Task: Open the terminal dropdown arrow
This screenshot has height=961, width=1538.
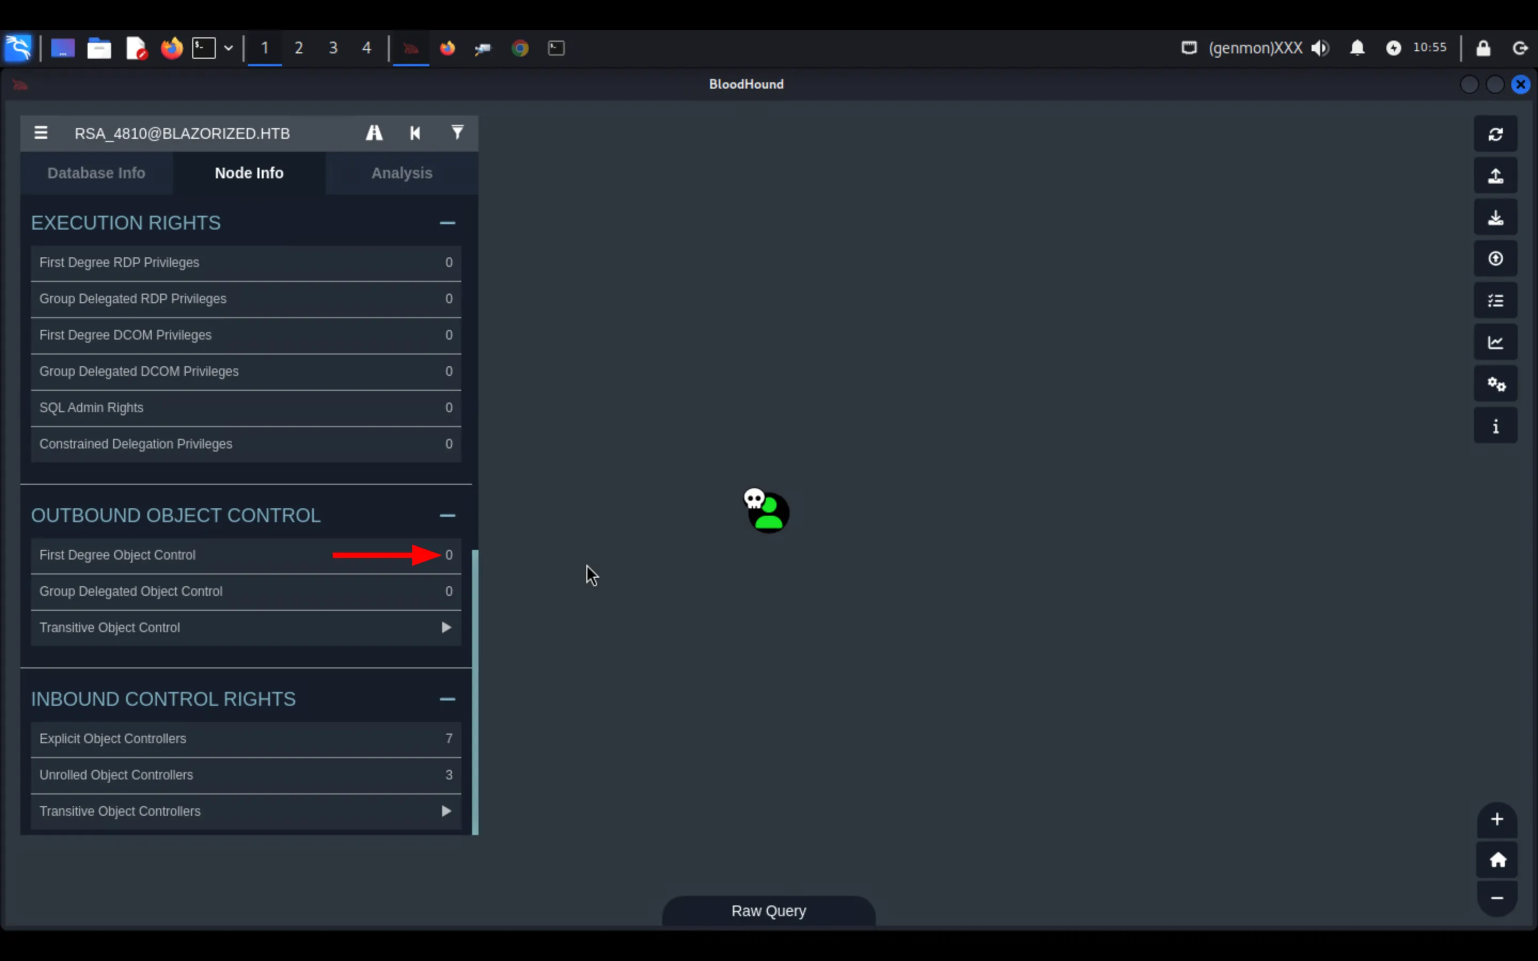Action: point(228,48)
